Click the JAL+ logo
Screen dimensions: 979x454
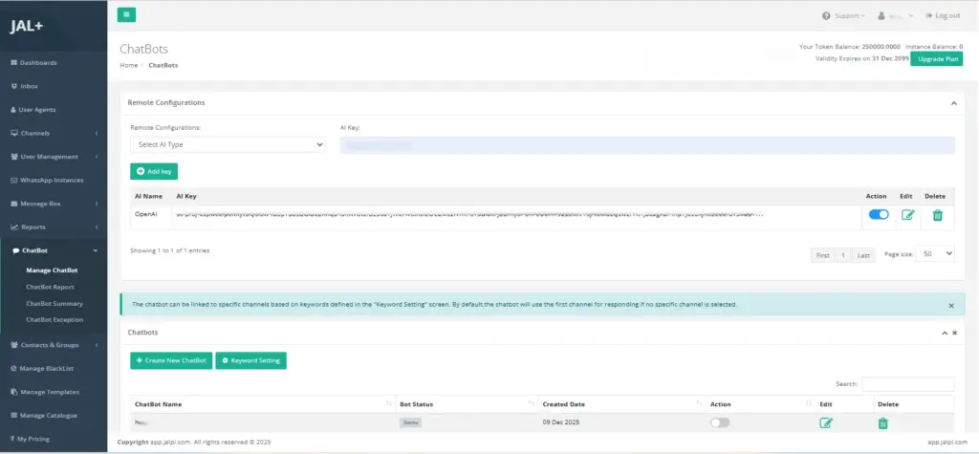(x=26, y=27)
